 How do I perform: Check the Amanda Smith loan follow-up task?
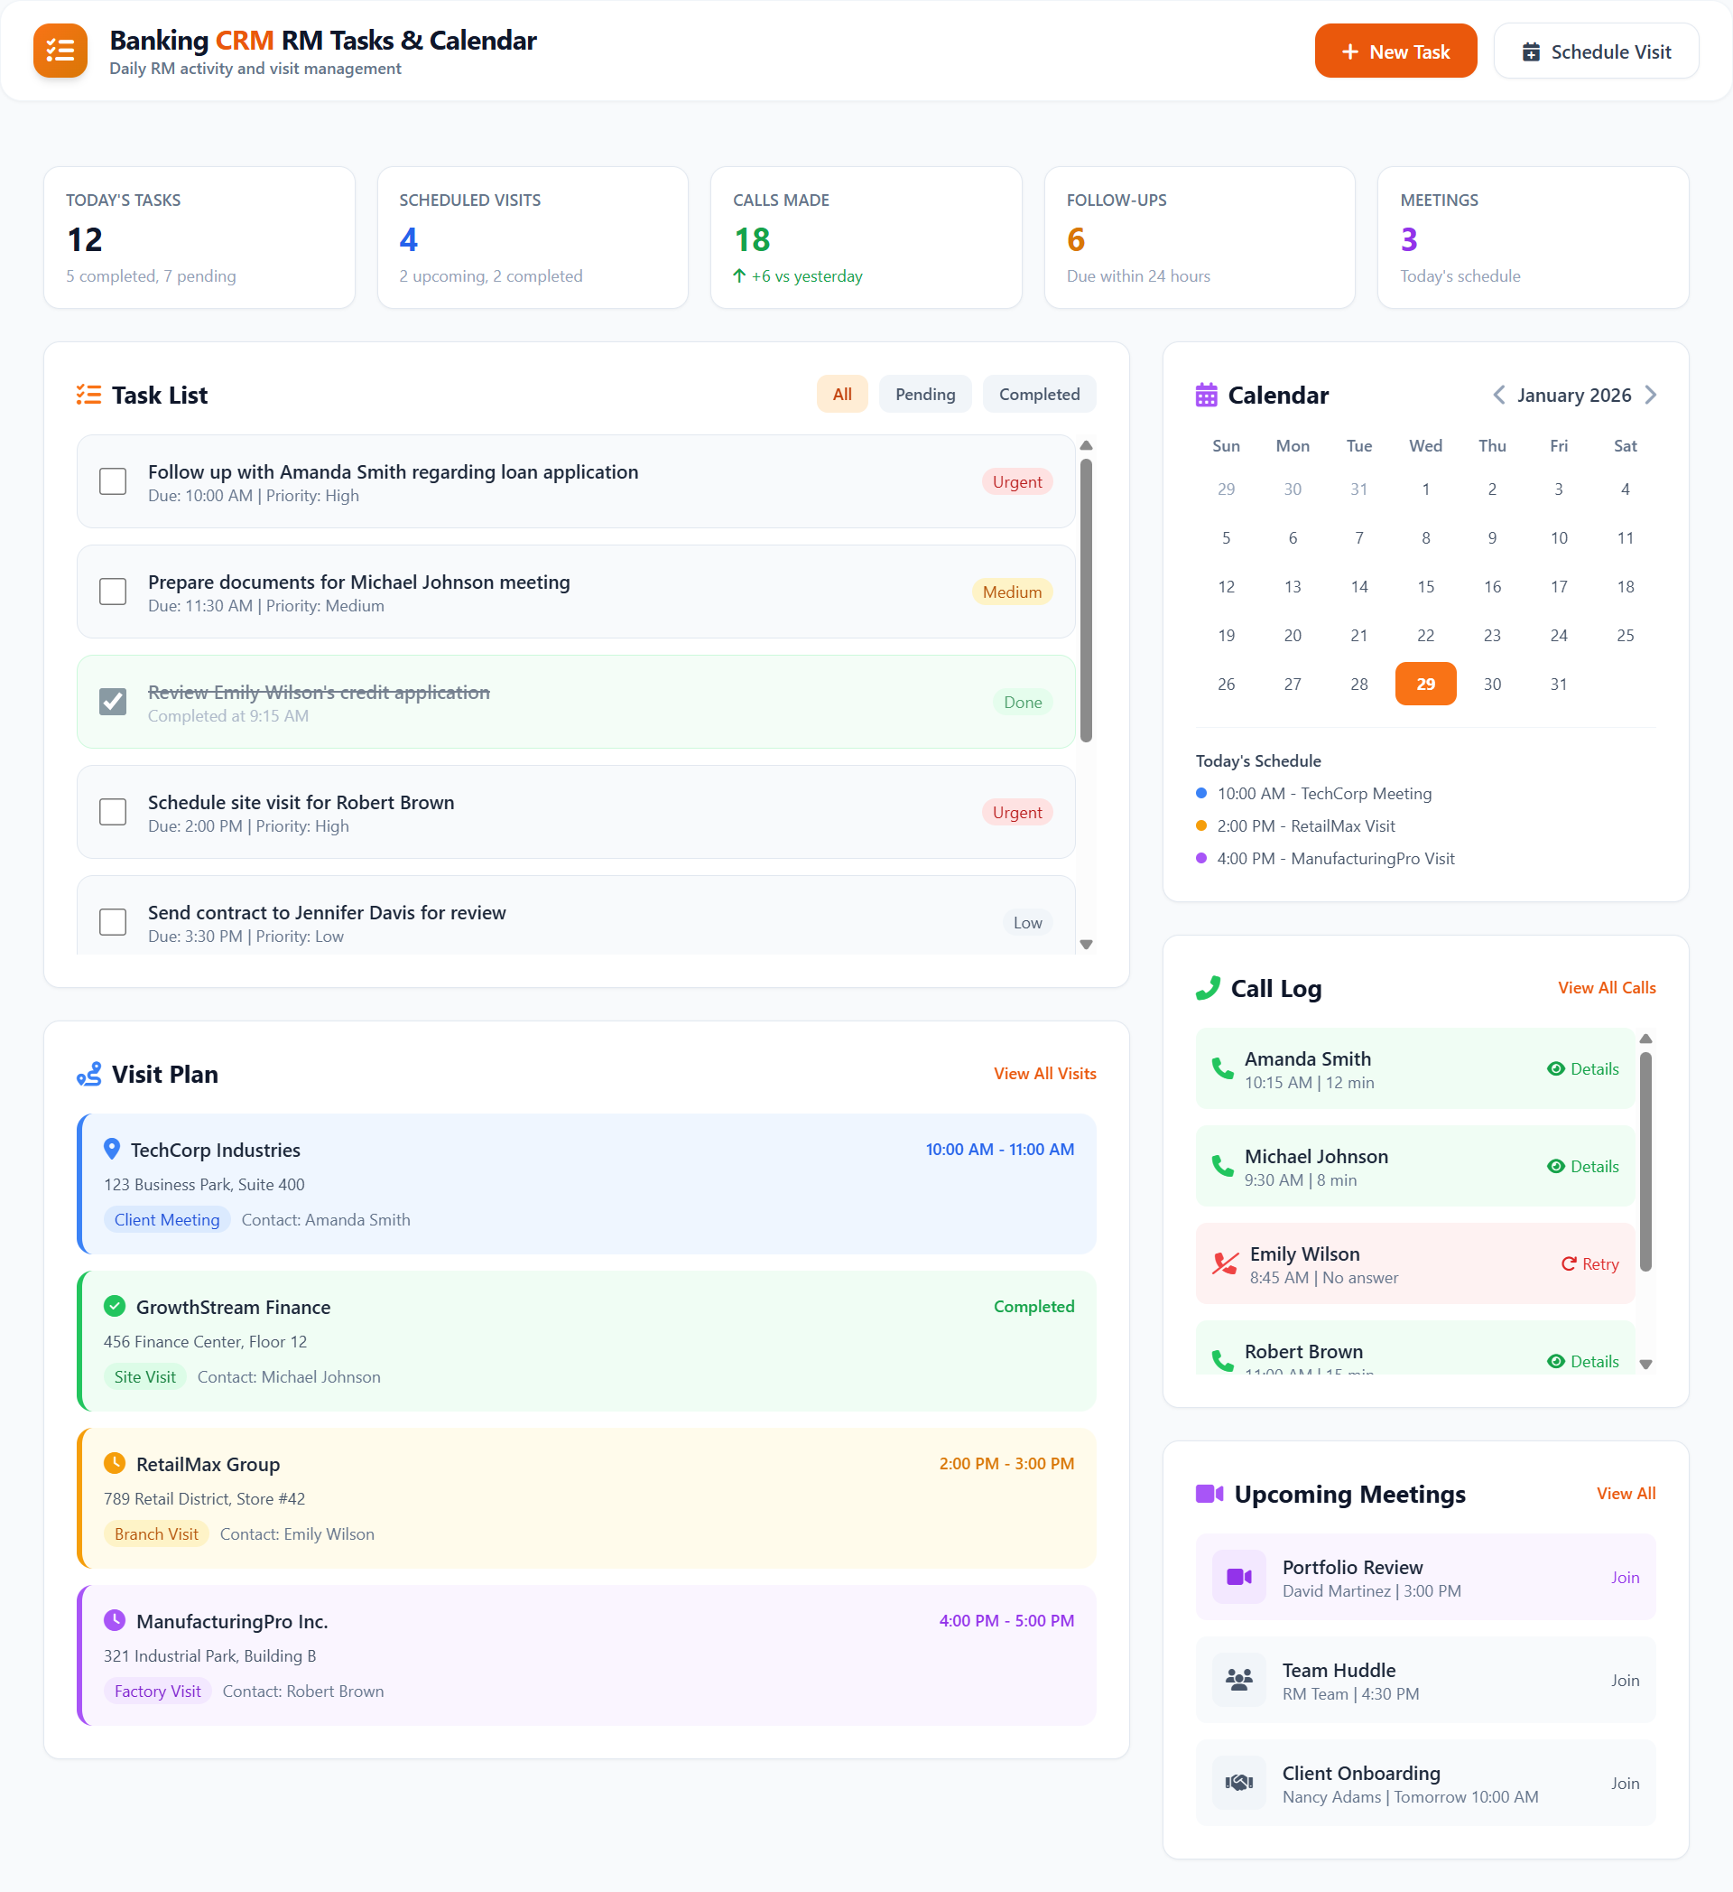point(113,481)
